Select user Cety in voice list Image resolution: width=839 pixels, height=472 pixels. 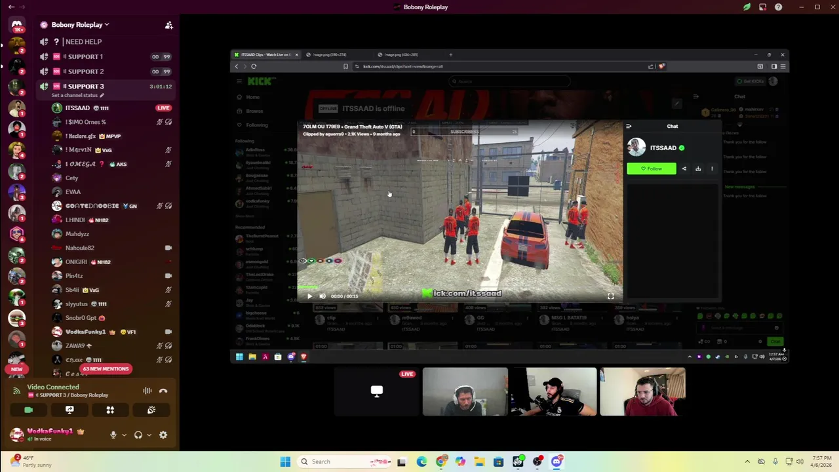pos(71,178)
